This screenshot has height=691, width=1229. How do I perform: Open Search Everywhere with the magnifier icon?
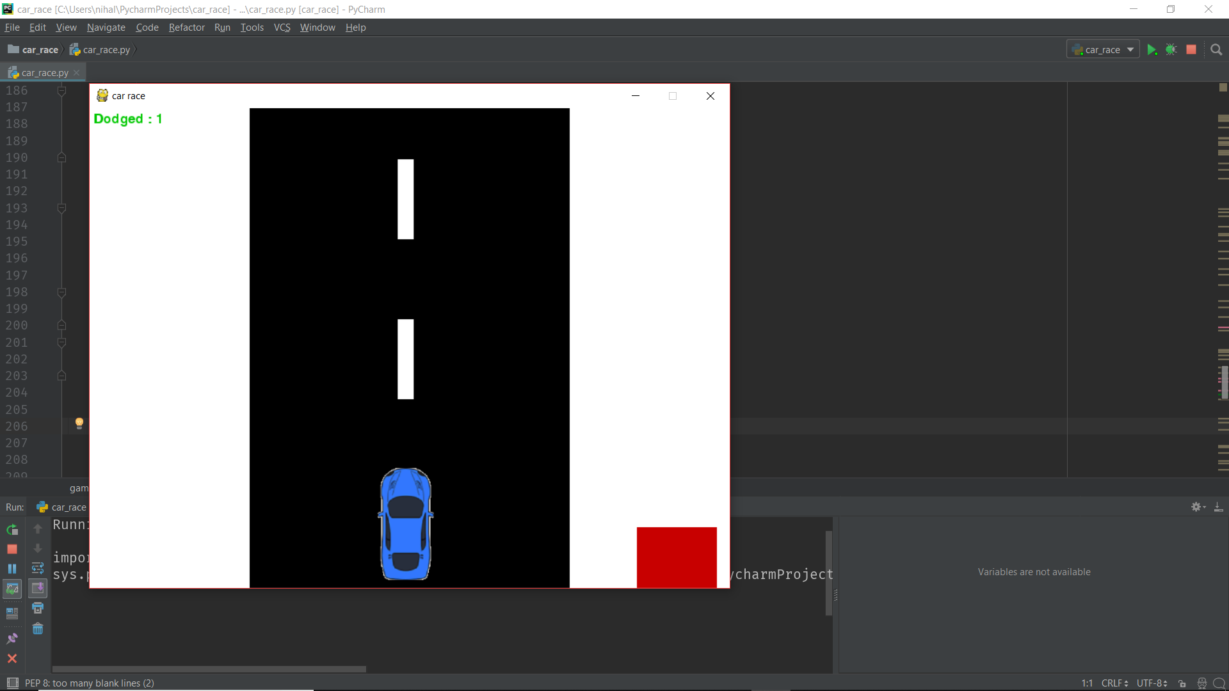pyautogui.click(x=1217, y=49)
